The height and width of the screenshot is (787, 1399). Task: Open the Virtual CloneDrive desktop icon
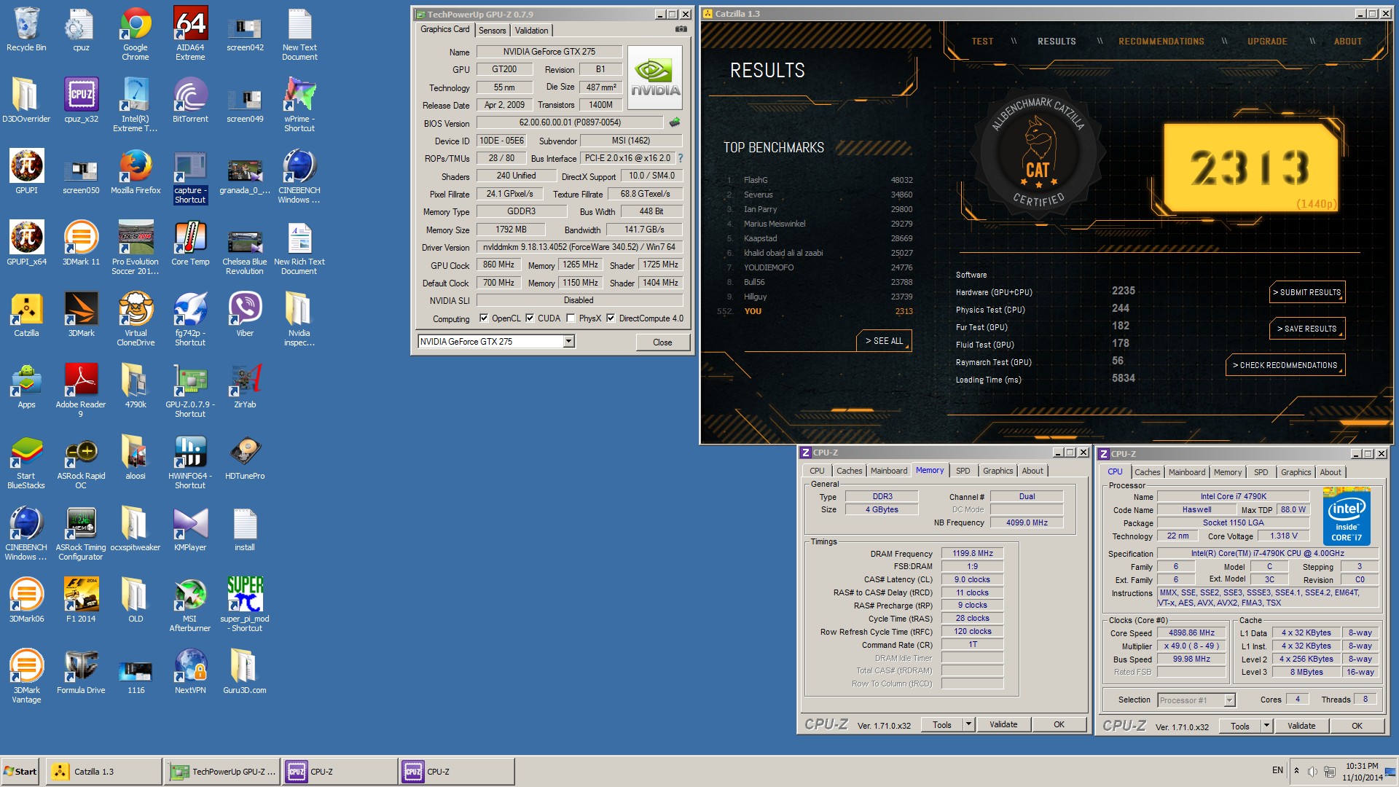[136, 319]
